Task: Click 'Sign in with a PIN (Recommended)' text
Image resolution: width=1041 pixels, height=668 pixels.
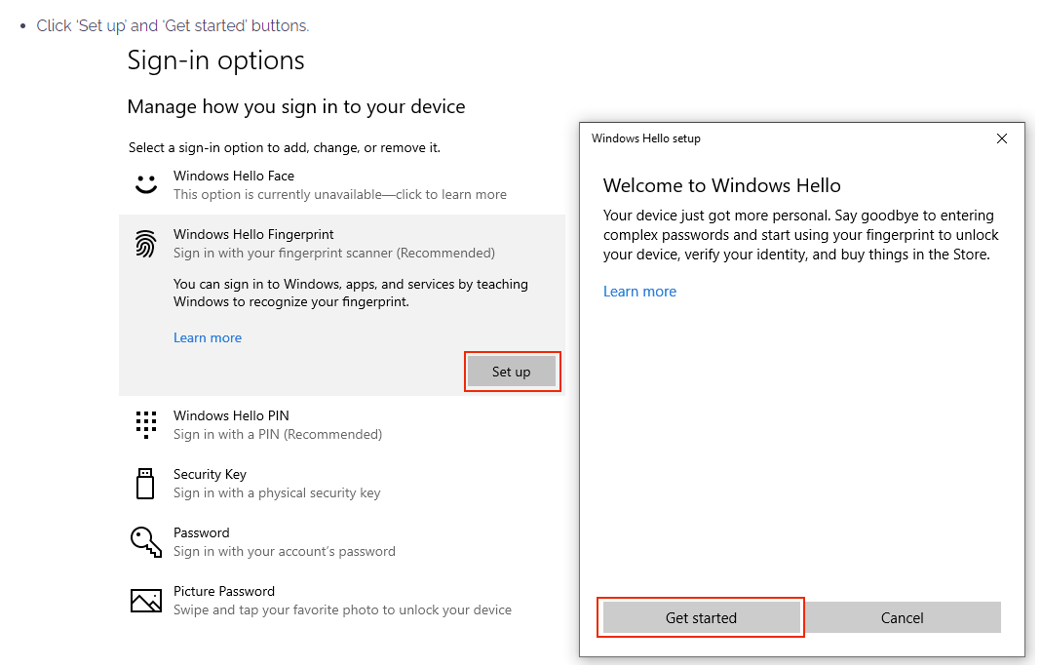Action: [x=278, y=434]
